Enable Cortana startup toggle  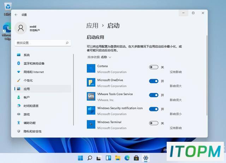pos(154,67)
